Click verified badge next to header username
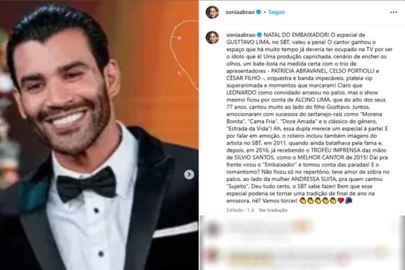This screenshot has width=405, height=270. pyautogui.click(x=258, y=12)
